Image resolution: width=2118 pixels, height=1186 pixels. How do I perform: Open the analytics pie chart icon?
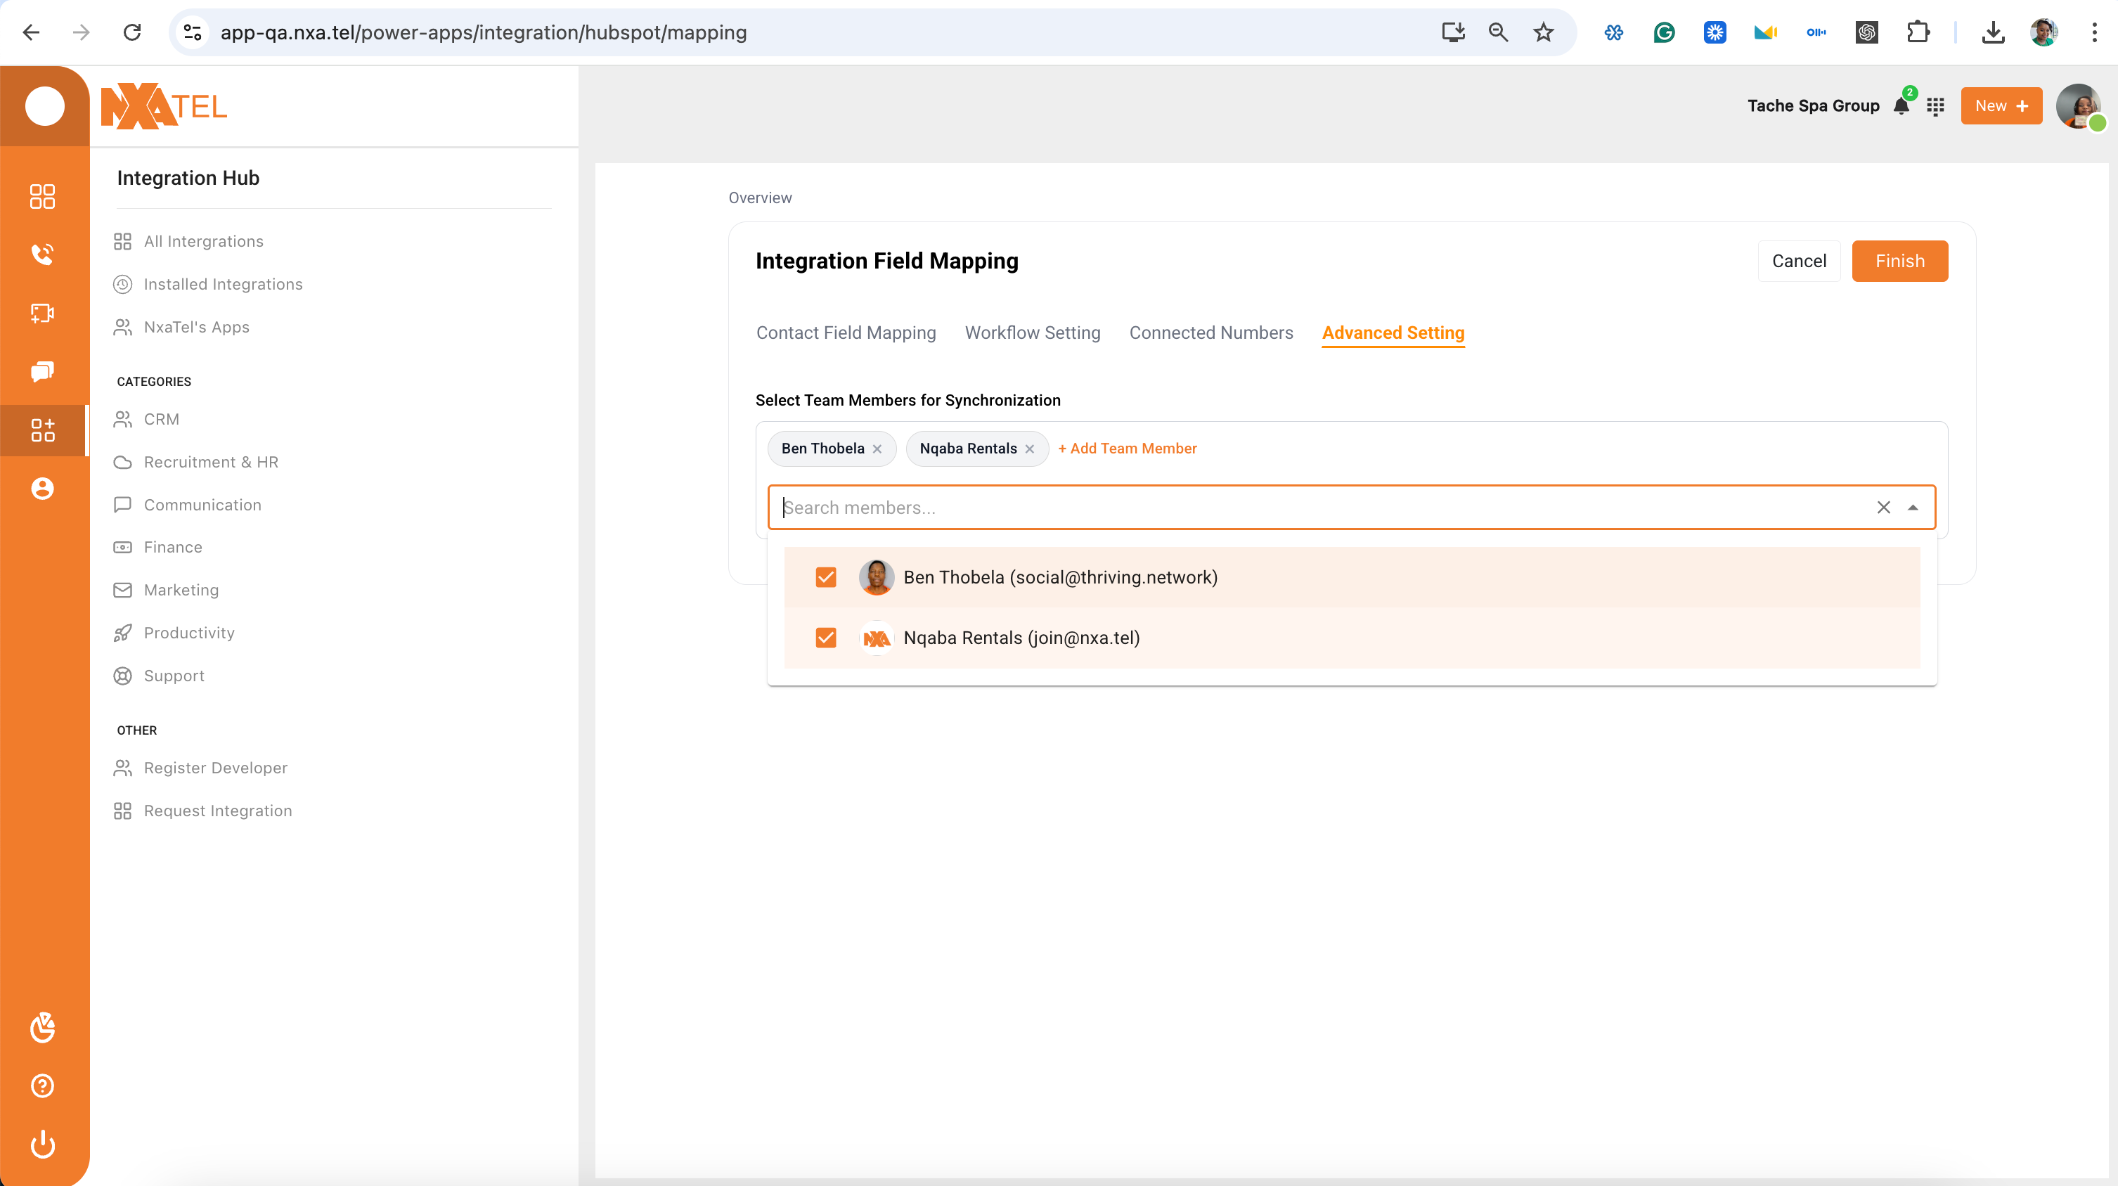[42, 1027]
